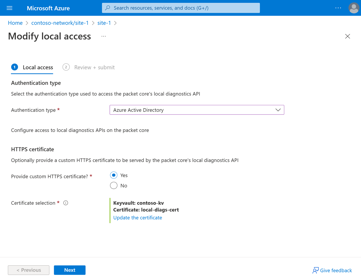Select Yes for custom HTTPS certificate
This screenshot has width=361, height=279.
pyautogui.click(x=113, y=175)
